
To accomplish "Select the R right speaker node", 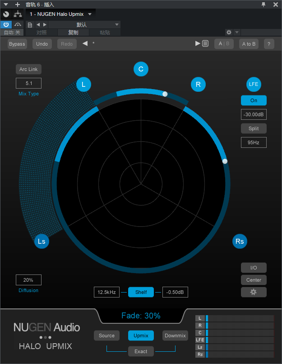I will point(198,84).
